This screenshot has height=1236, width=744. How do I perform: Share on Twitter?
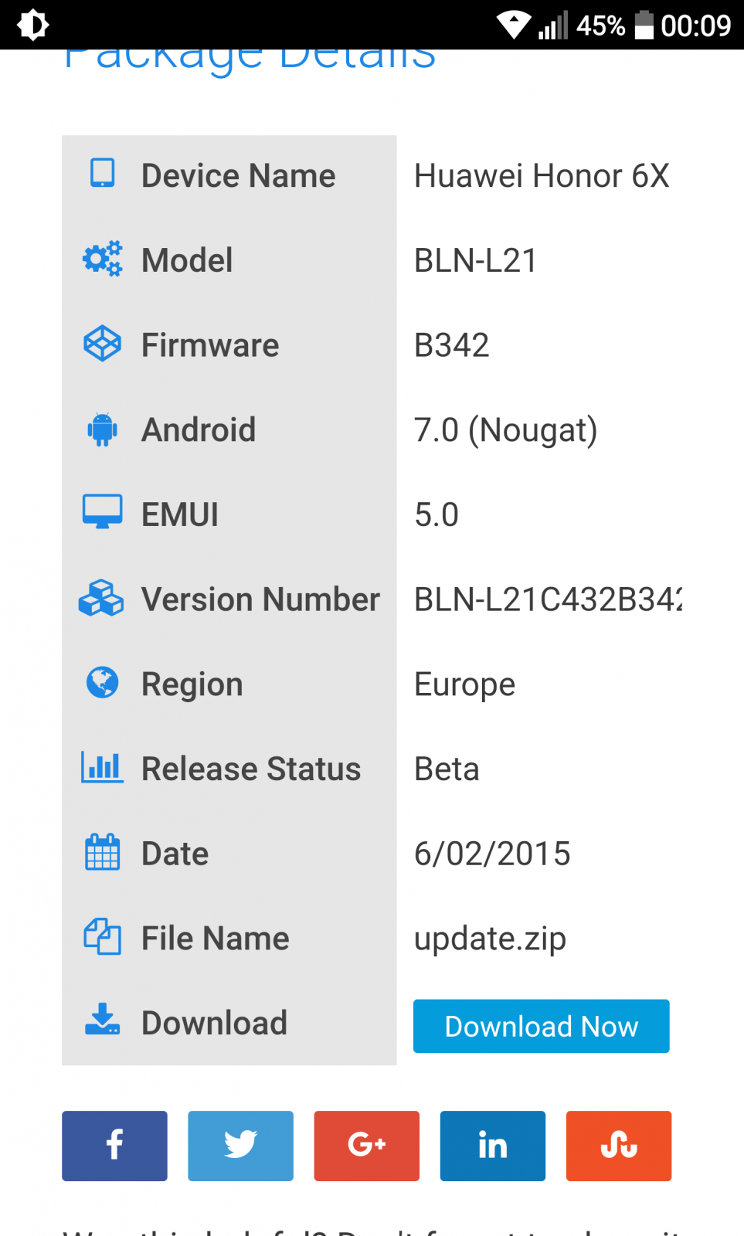click(240, 1146)
